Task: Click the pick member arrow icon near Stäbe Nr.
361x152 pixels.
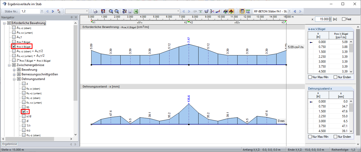Action: tap(59, 11)
